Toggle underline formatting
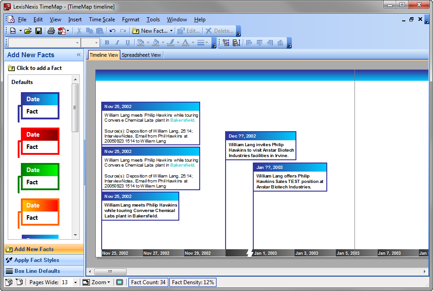This screenshot has height=291, width=433. tap(128, 43)
